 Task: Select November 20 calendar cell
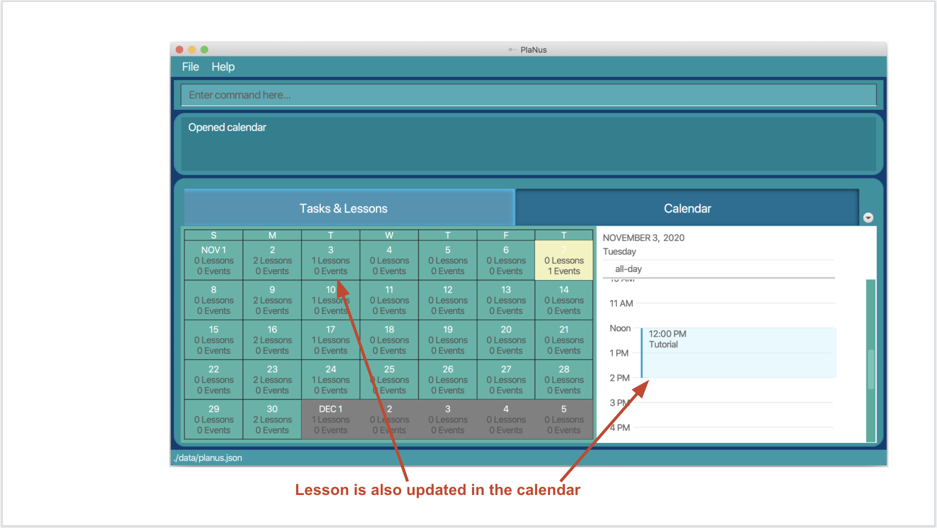tap(506, 340)
